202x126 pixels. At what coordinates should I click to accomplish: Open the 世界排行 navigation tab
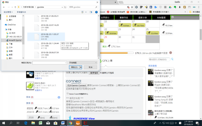pos(105,18)
